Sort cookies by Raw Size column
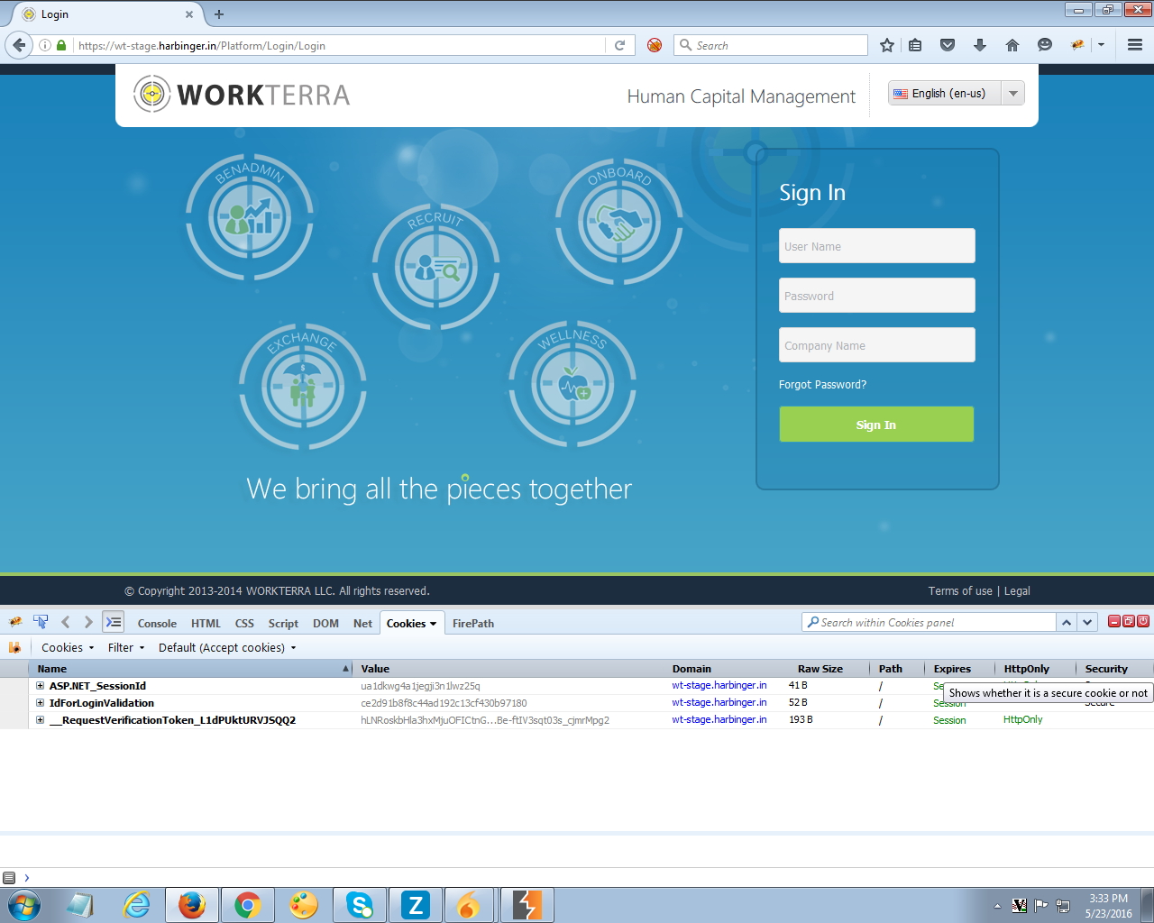The height and width of the screenshot is (923, 1154). click(x=820, y=669)
